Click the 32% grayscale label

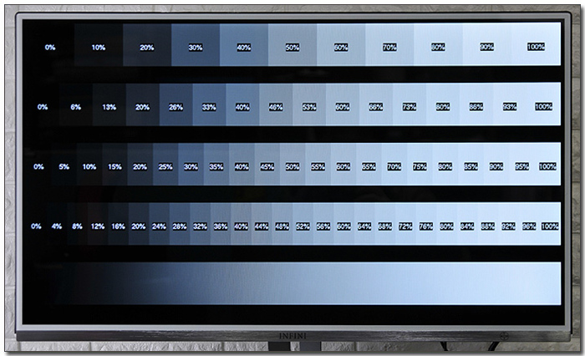pos(200,226)
